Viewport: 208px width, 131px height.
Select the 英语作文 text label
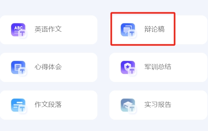[x=48, y=29]
